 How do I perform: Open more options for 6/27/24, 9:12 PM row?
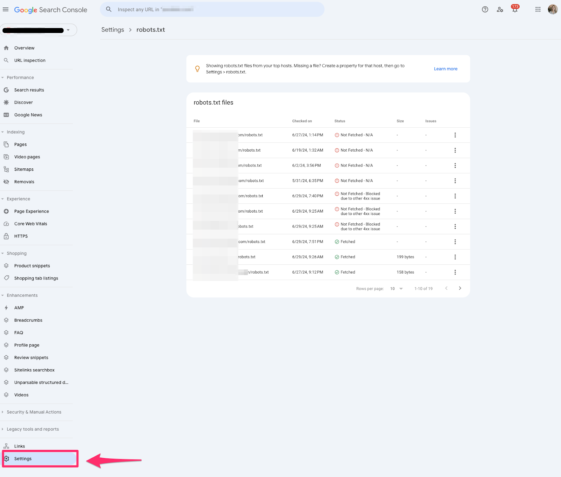455,272
